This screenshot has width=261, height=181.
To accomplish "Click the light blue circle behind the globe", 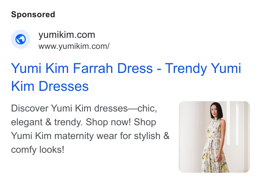I will 21,39.
